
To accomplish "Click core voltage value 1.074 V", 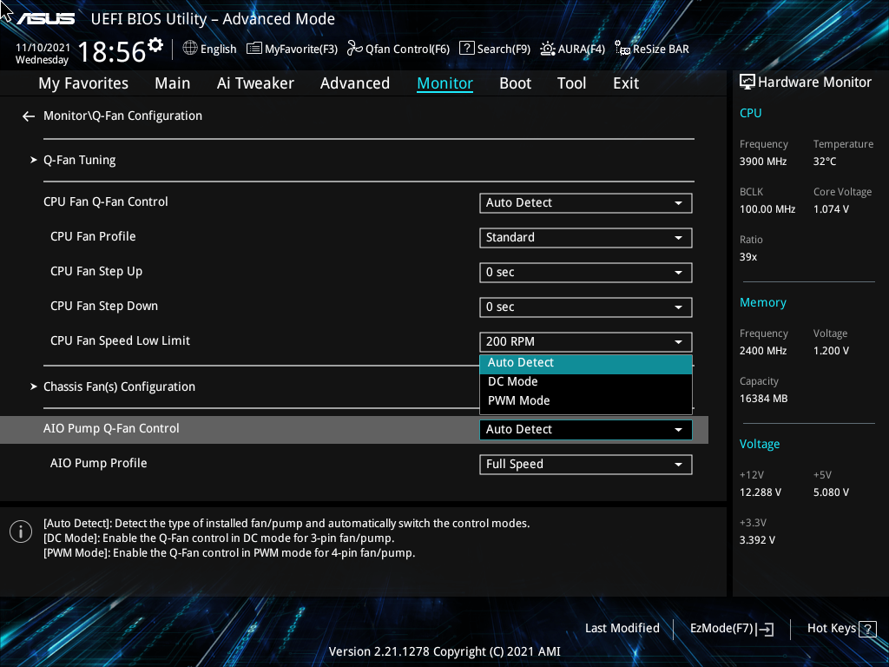I will 831,209.
